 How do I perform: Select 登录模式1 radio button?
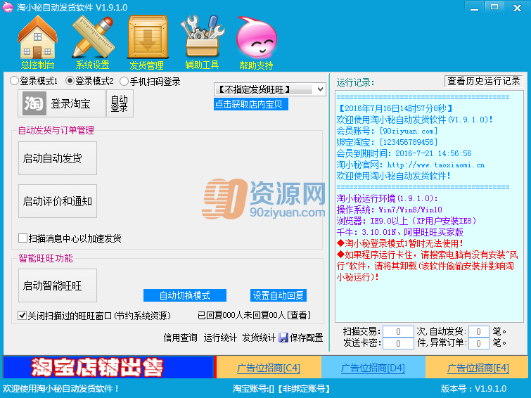tap(14, 81)
